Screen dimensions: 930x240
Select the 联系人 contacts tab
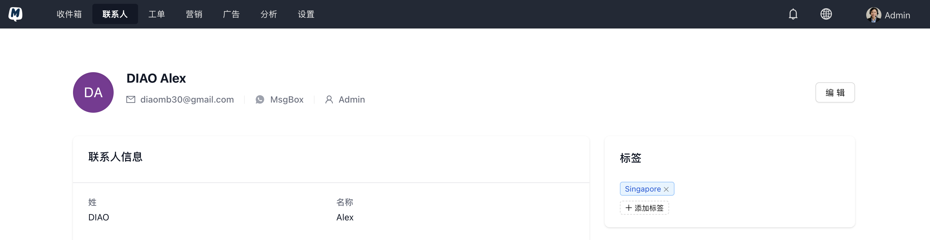click(x=115, y=14)
